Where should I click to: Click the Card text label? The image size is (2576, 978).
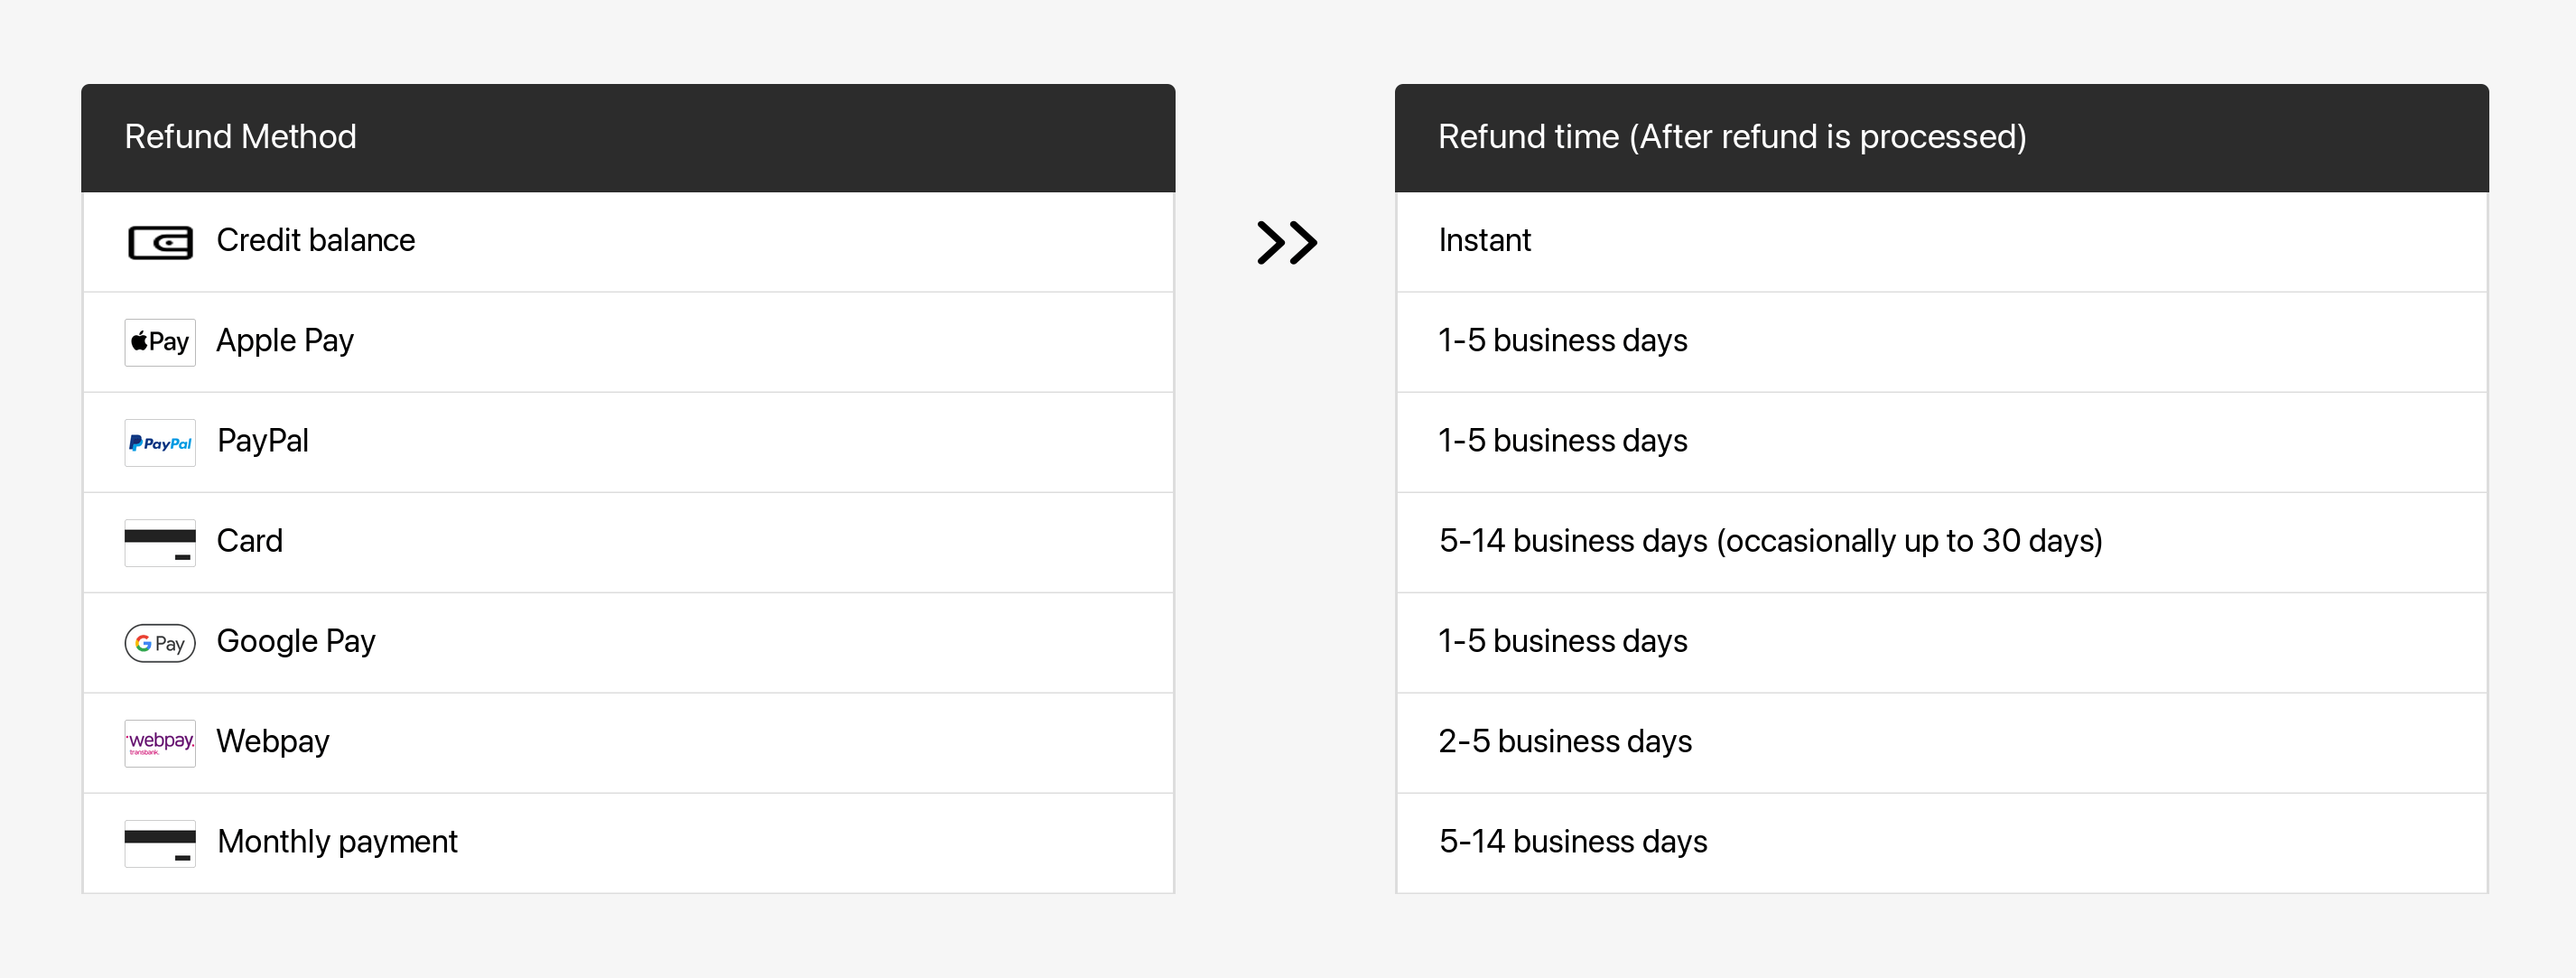(x=250, y=541)
